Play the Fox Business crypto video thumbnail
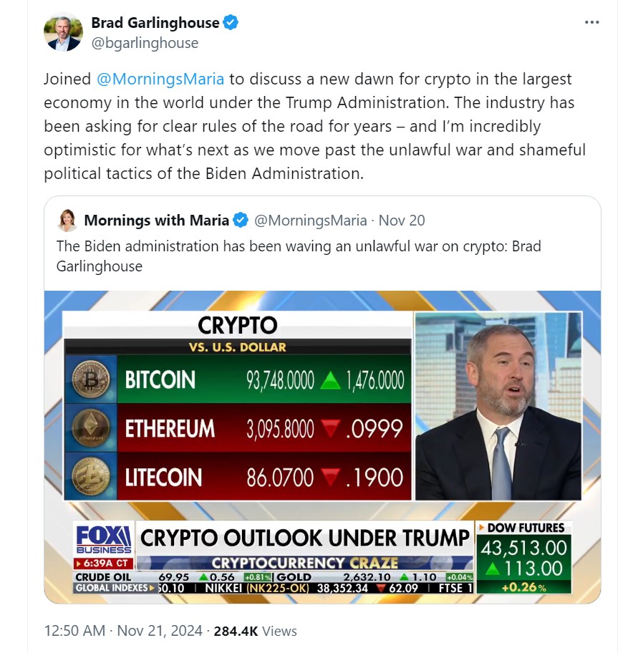Image resolution: width=638 pixels, height=653 pixels. (x=322, y=447)
